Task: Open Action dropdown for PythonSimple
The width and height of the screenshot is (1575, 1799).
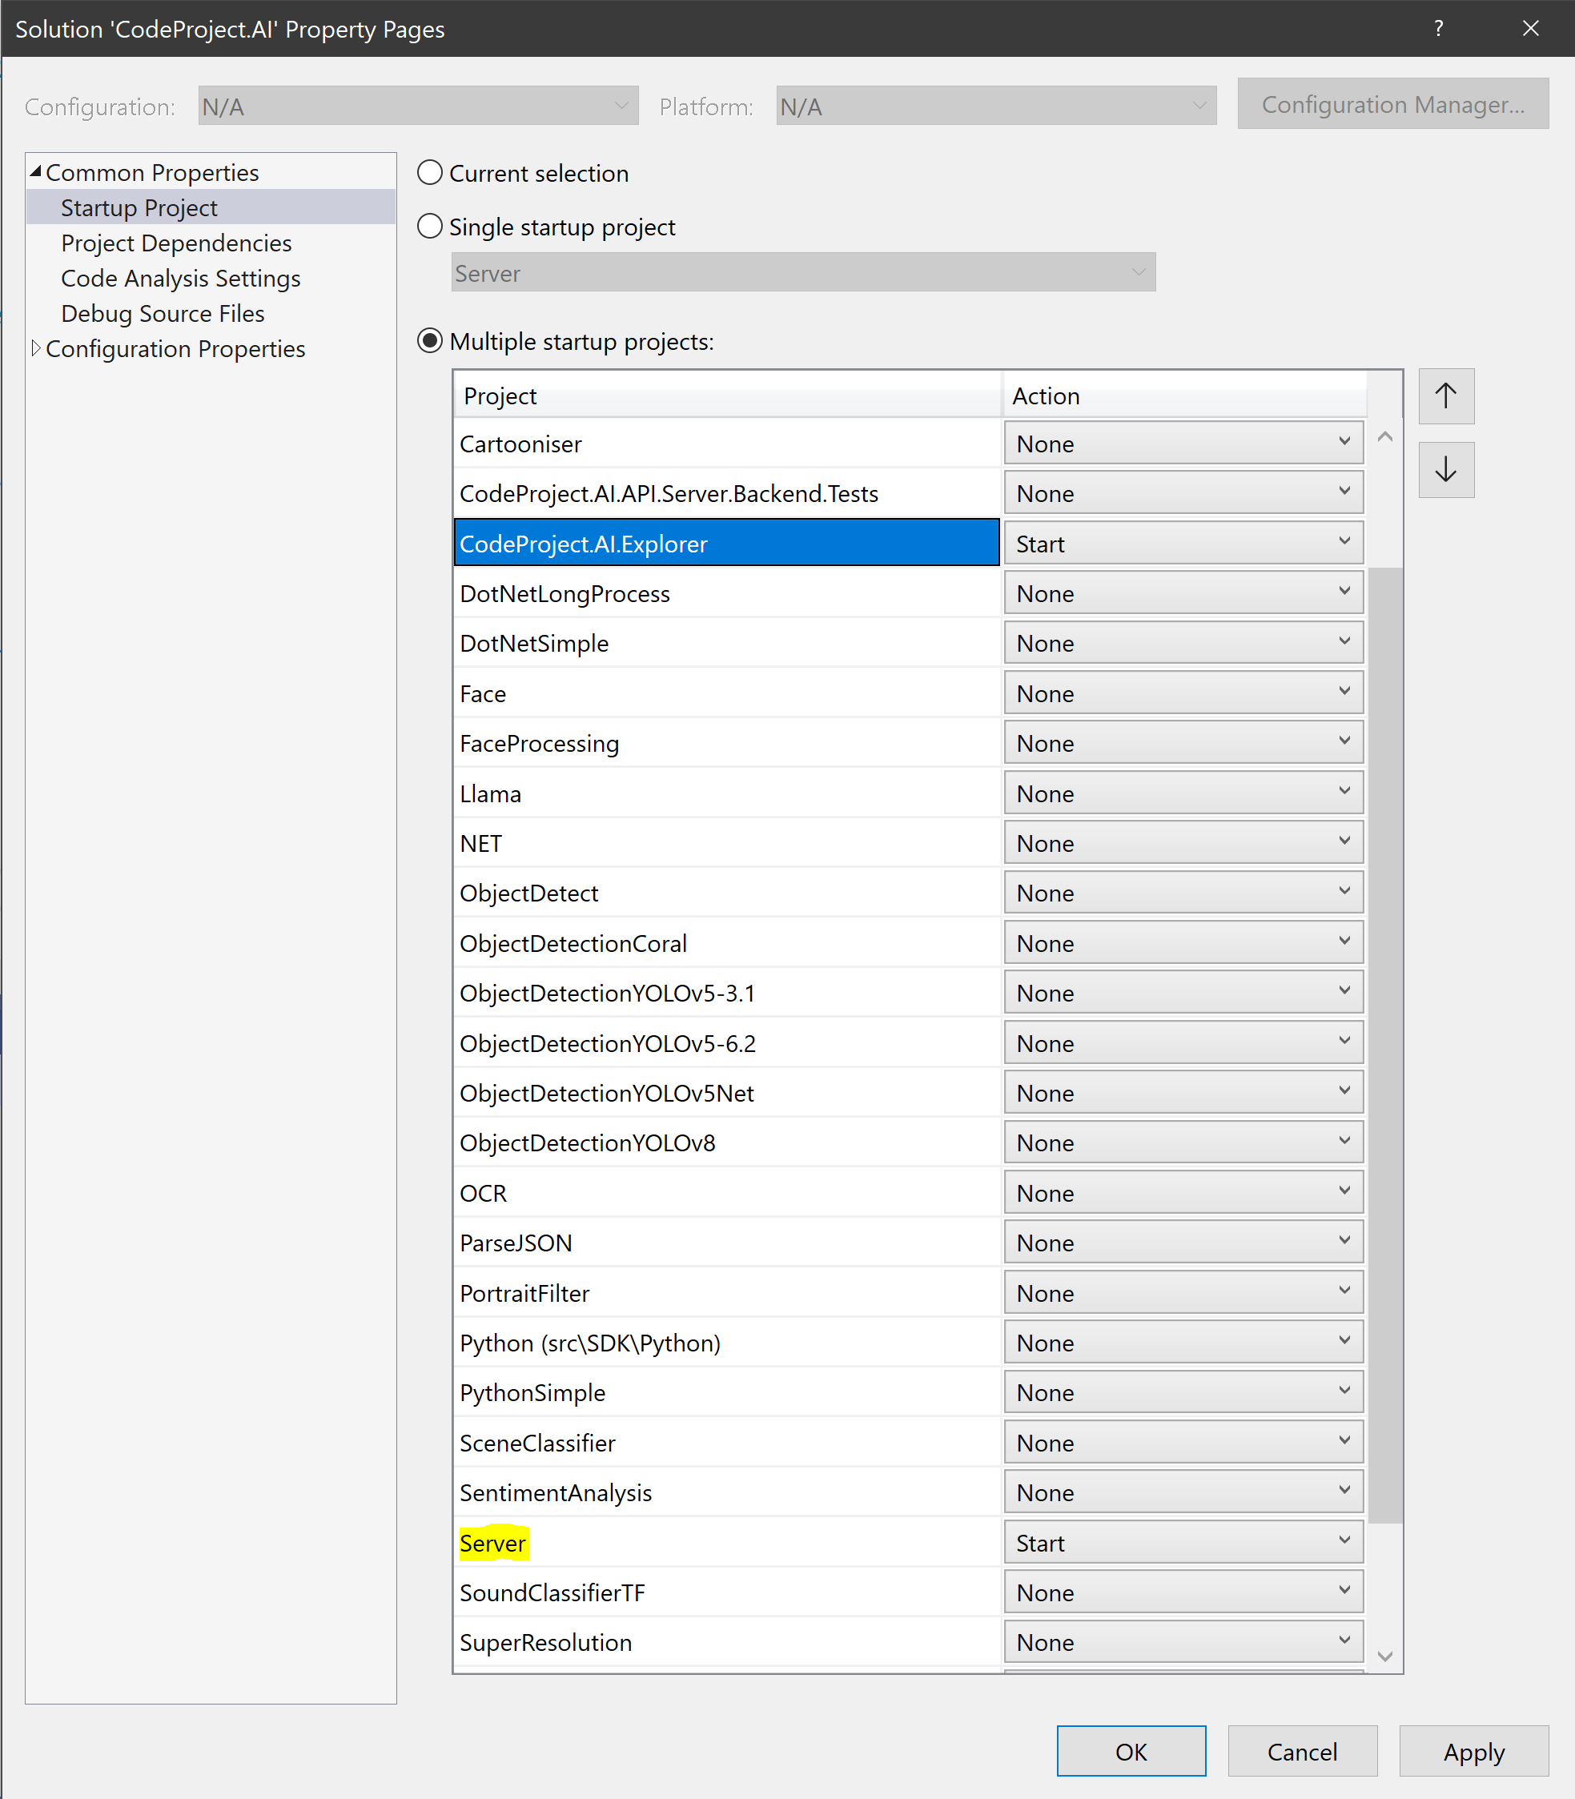Action: [1183, 1392]
